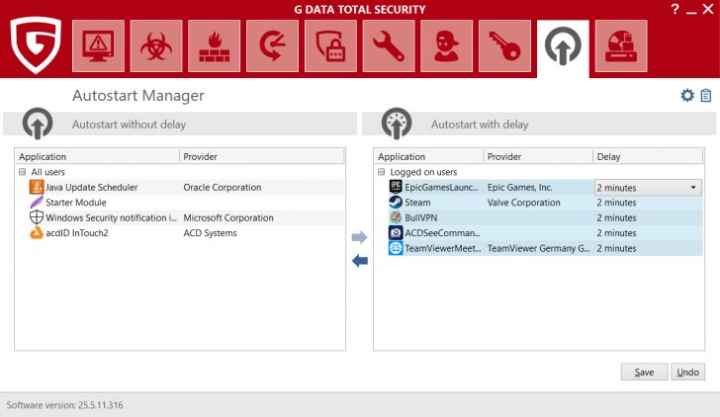720x417 pixels.
Task: Click the TeamViewerMeeting icon
Action: 396,248
